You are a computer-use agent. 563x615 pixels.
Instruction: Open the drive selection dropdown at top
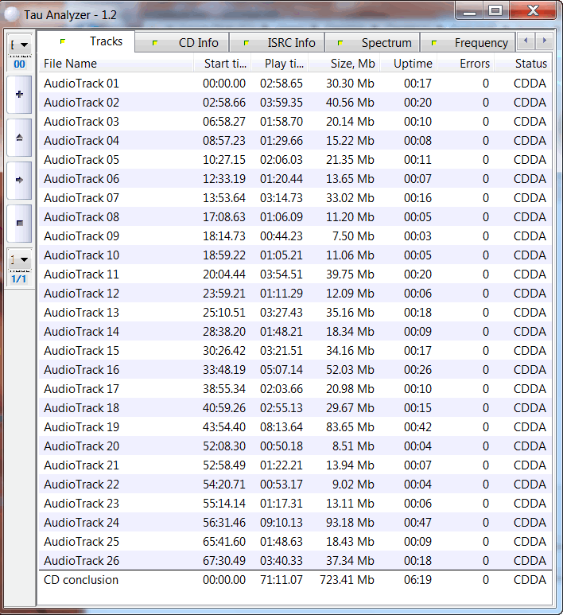[19, 45]
